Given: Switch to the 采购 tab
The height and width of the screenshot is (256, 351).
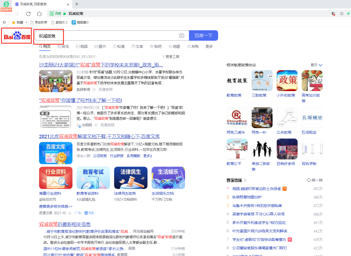Looking at the screenshot, I should point(193,47).
